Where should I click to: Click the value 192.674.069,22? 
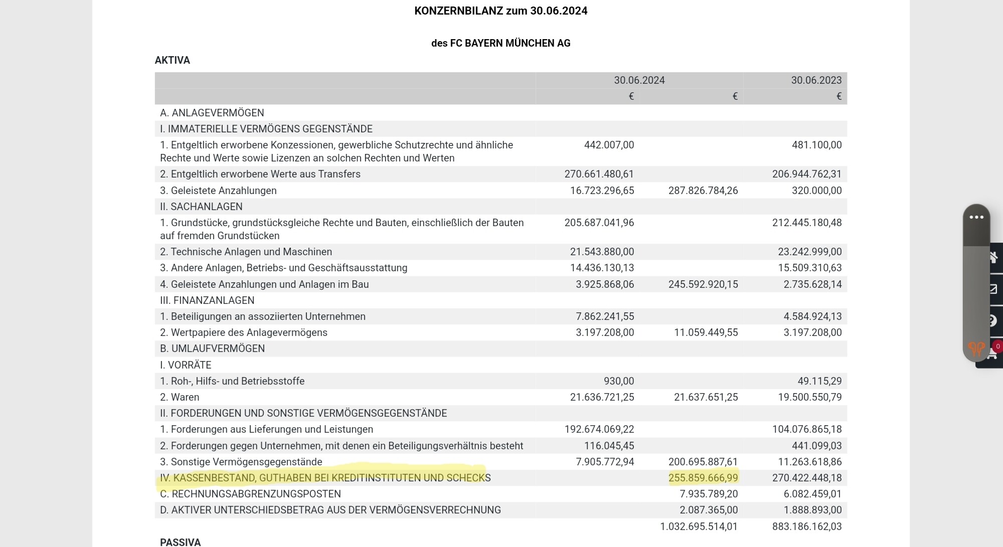point(599,429)
